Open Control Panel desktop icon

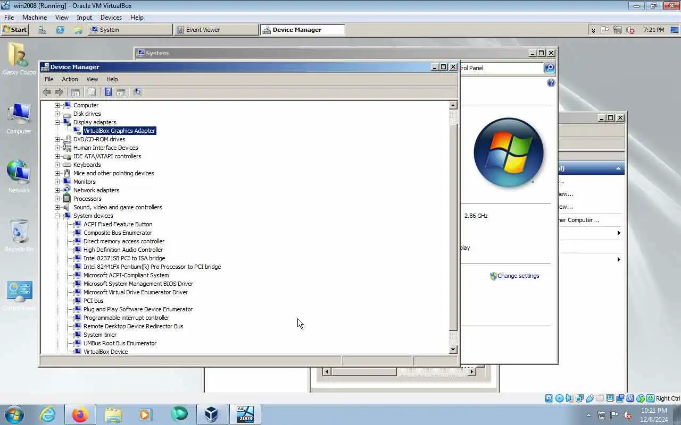click(x=19, y=295)
